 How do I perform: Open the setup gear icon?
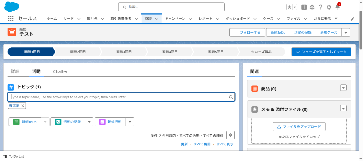[329, 7]
